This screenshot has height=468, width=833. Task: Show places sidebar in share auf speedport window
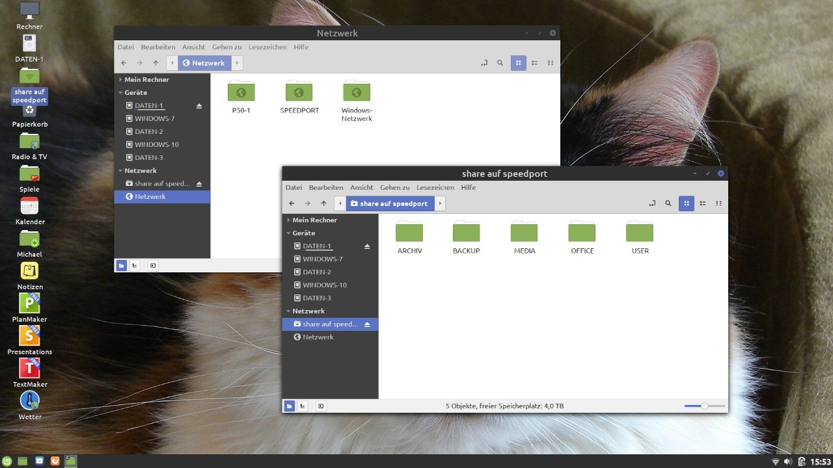289,406
